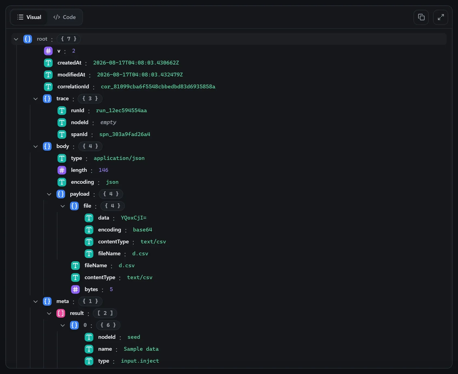Collapse the root node chevron
This screenshot has width=458, height=374.
tap(16, 39)
